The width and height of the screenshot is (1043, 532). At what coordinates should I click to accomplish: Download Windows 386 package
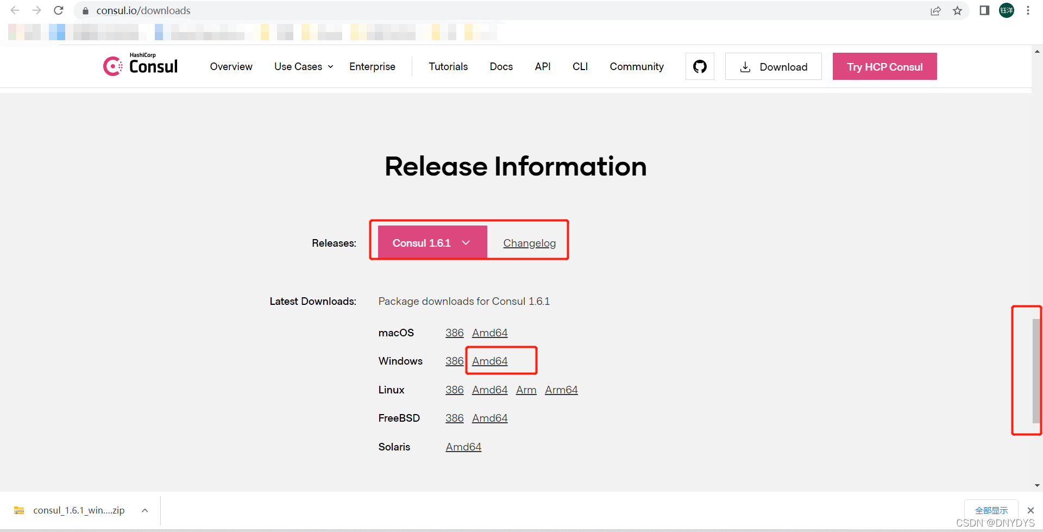pyautogui.click(x=454, y=361)
